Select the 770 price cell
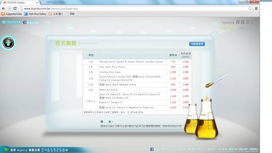This screenshot has height=153, width=272. (173, 62)
